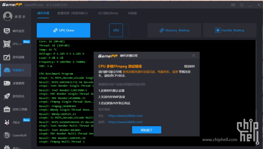Switch to 硬件评测 tab
Screen dimensions: 263x149
point(43,13)
